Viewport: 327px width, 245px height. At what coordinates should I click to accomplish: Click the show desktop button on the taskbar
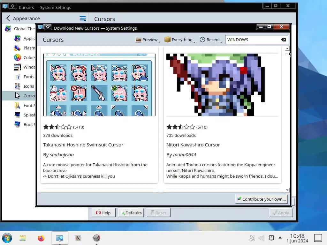click(318, 238)
